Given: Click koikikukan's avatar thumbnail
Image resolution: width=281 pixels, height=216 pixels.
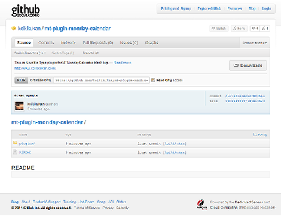Looking at the screenshot, I should click(19, 106).
